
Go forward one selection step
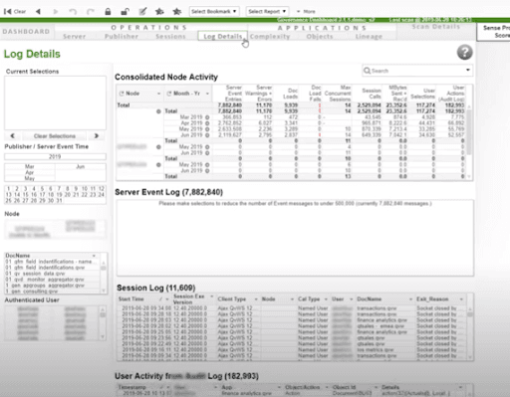(56, 12)
